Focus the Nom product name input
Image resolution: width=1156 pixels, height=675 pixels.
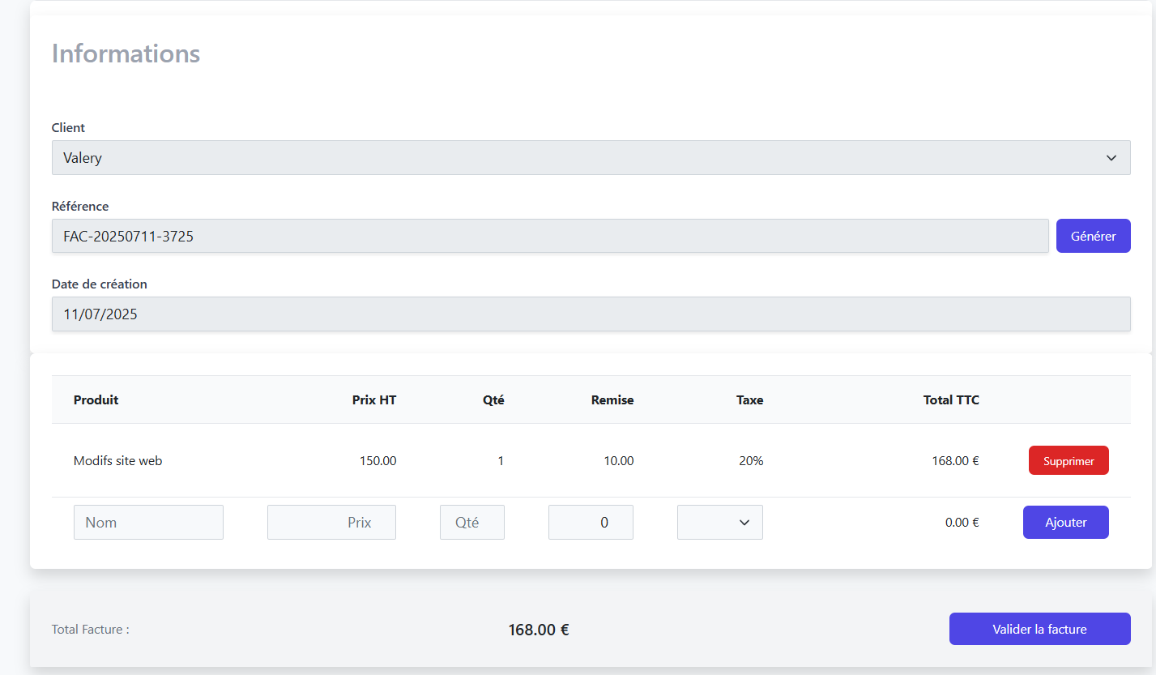pyautogui.click(x=148, y=523)
